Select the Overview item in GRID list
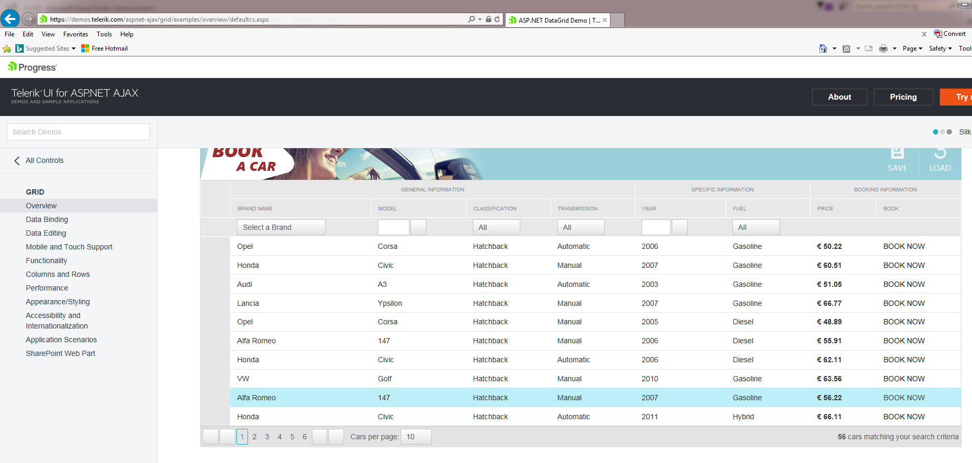 click(79, 206)
